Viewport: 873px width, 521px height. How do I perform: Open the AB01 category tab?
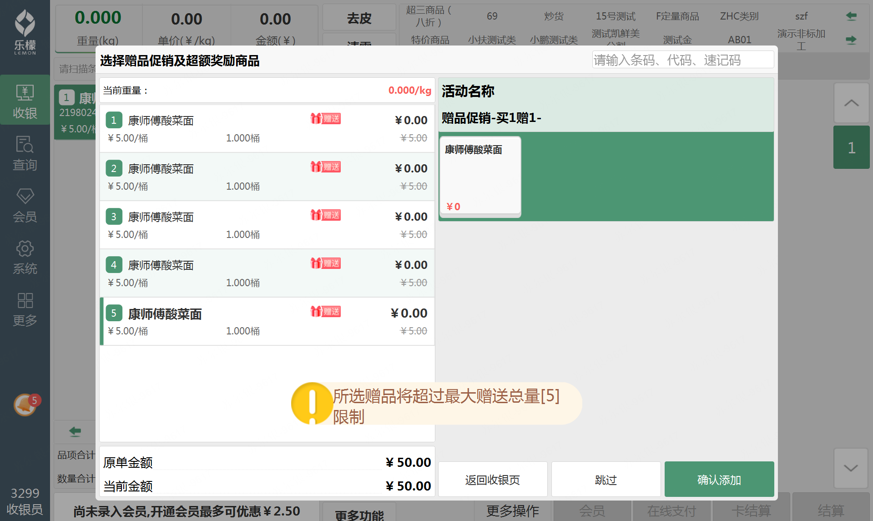click(740, 40)
